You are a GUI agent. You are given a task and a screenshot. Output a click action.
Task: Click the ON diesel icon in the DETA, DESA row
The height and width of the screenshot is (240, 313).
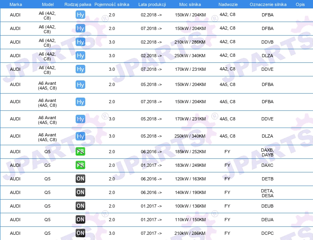click(80, 192)
